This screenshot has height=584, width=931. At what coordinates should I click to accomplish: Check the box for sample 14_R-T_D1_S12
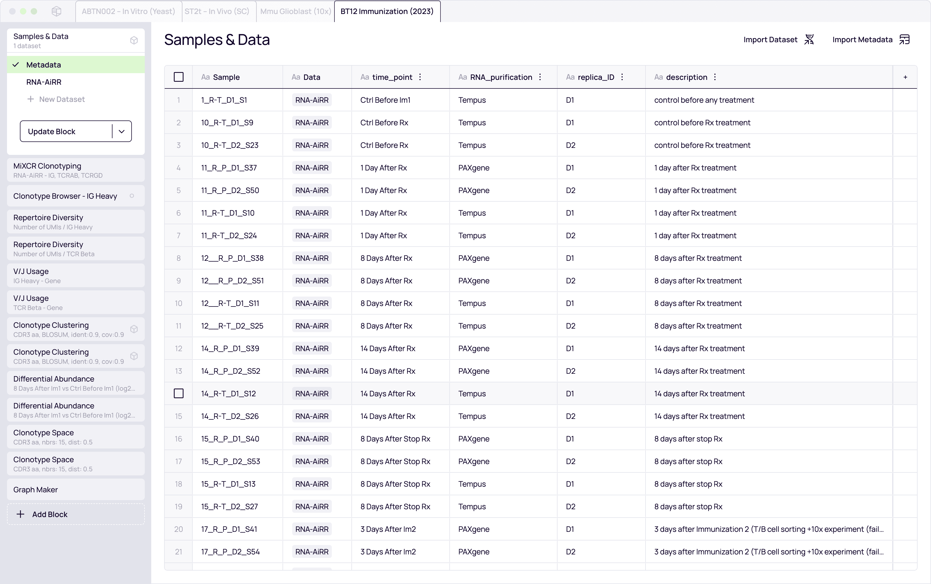click(179, 394)
